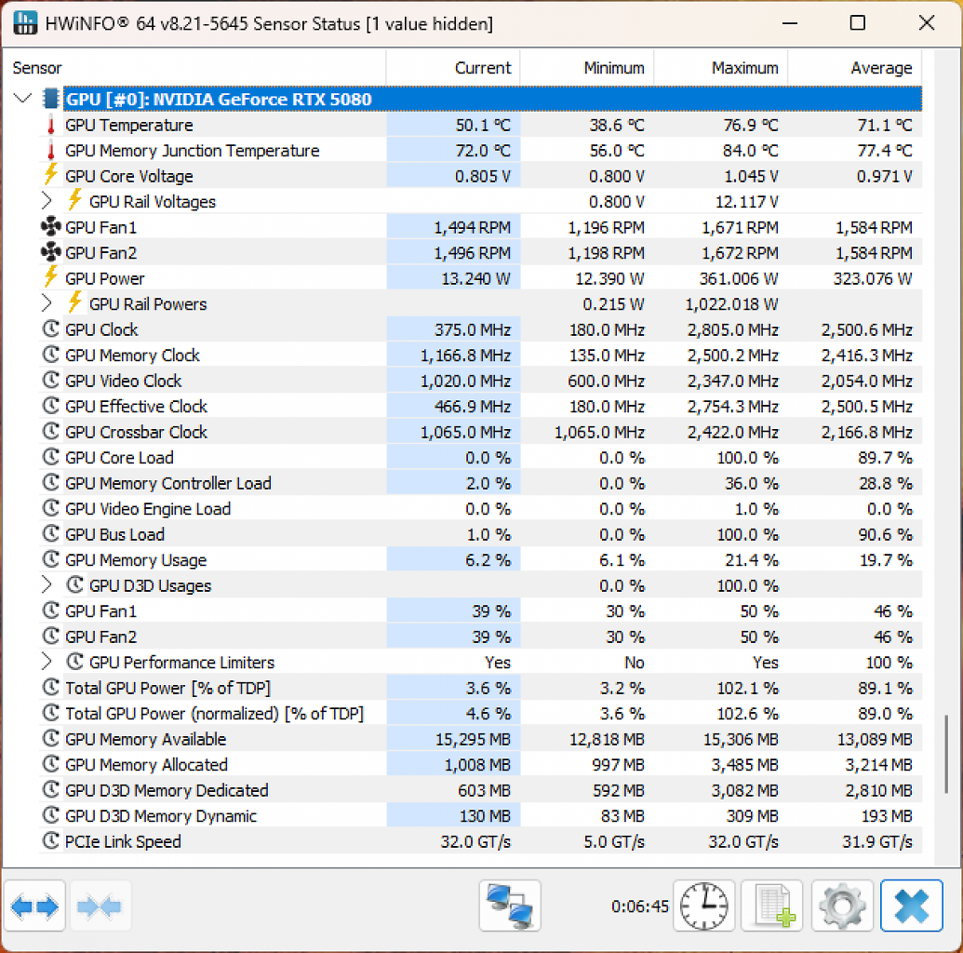Viewport: 963px width, 953px height.
Task: Reset the elapsed time clock icon
Action: pos(703,906)
